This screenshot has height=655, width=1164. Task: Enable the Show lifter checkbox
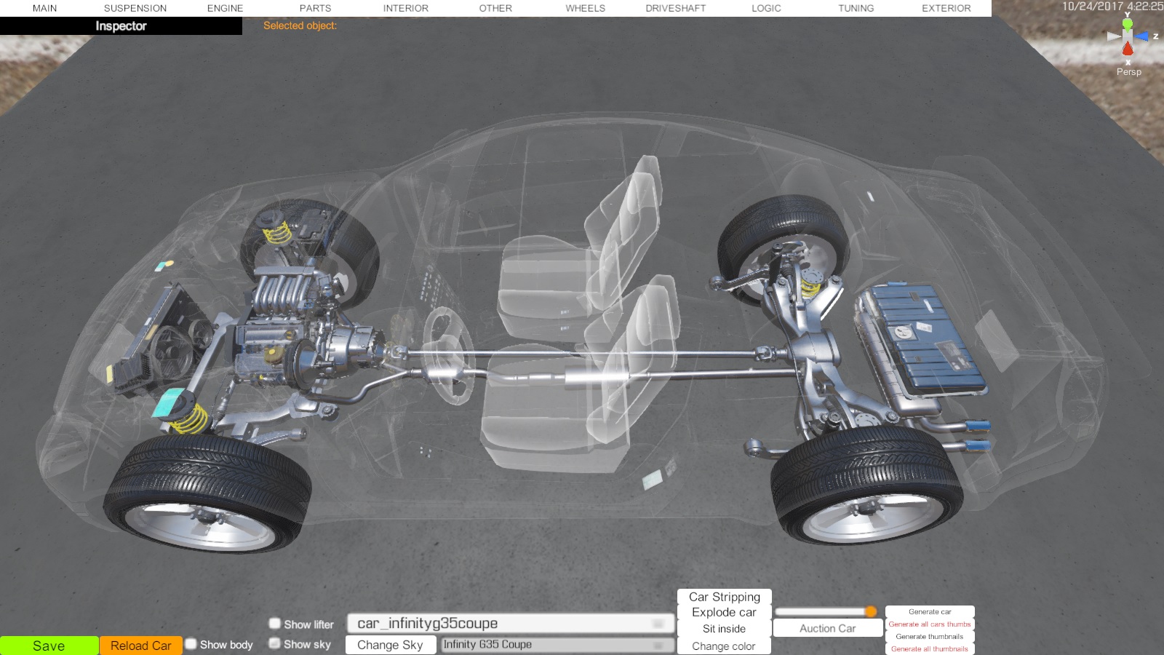[x=275, y=624]
